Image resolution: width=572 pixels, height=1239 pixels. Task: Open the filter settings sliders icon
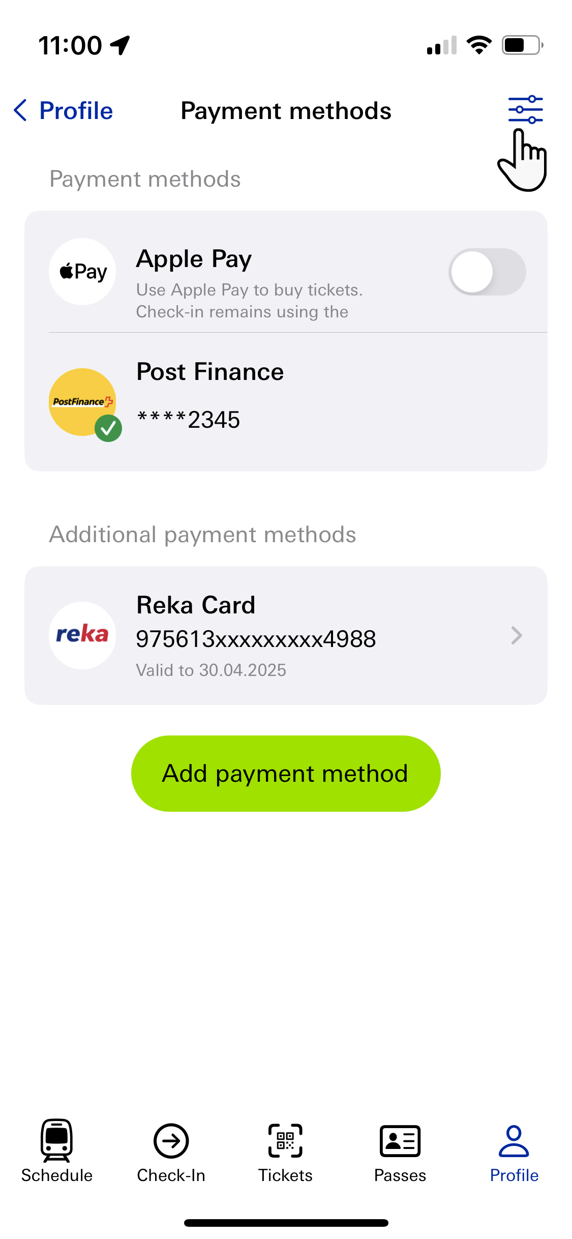click(525, 109)
